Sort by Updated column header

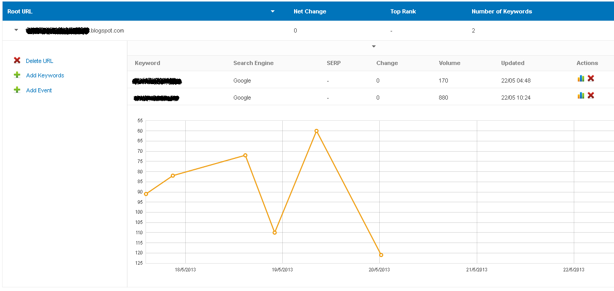tap(512, 62)
